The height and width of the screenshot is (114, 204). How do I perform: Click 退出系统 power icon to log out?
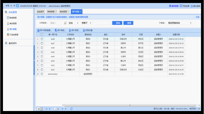(x=192, y=6)
